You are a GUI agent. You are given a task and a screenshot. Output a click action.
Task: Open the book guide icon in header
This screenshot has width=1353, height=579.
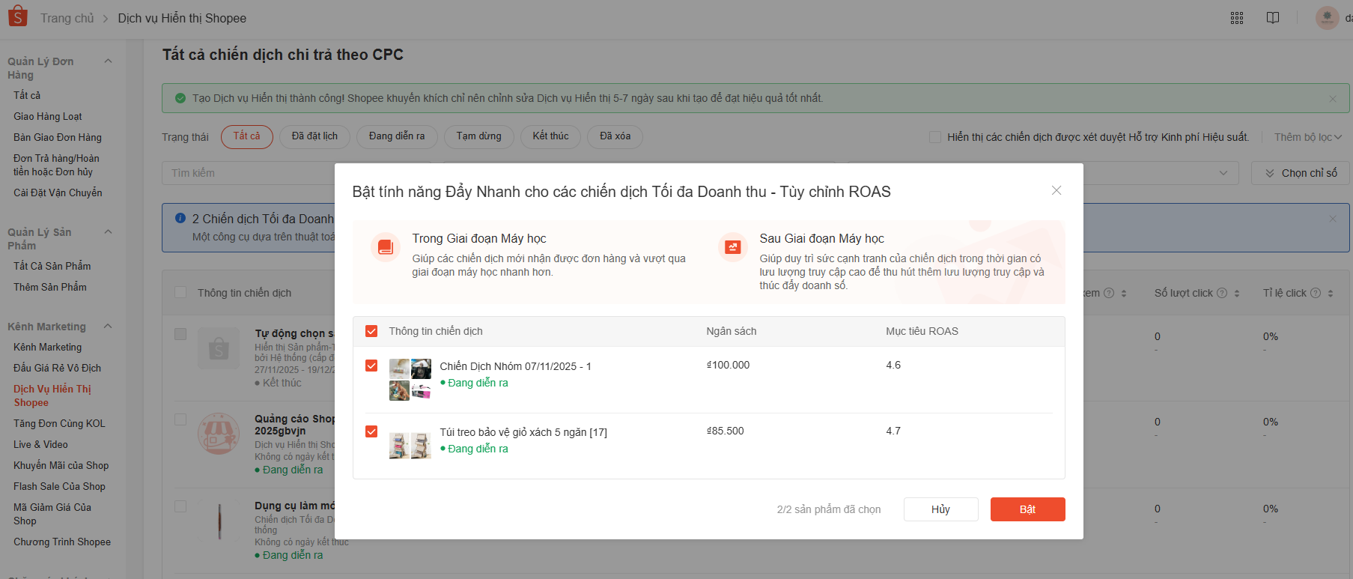pyautogui.click(x=1272, y=18)
